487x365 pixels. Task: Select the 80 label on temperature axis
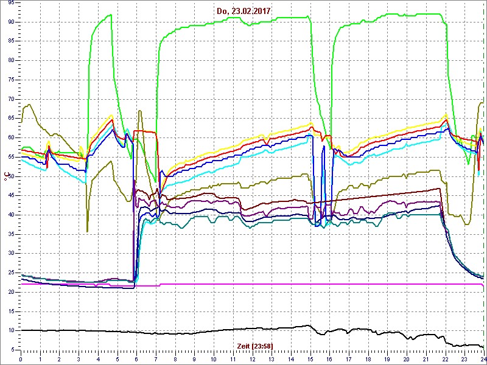(x=10, y=60)
